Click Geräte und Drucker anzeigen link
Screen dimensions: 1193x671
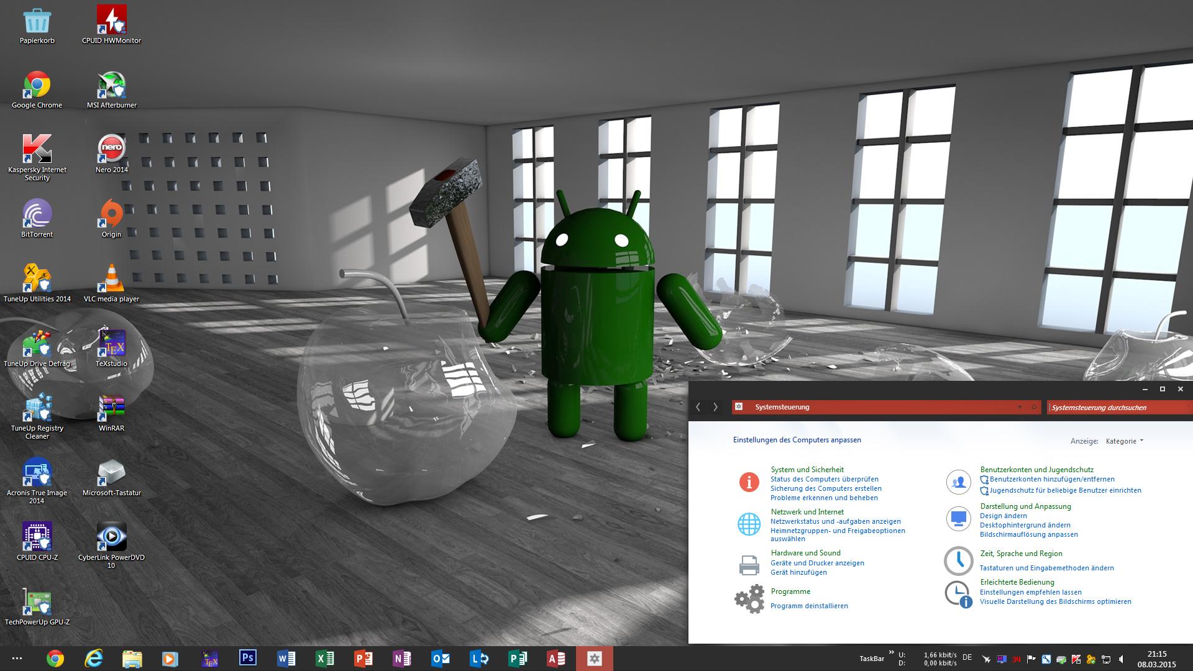817,563
